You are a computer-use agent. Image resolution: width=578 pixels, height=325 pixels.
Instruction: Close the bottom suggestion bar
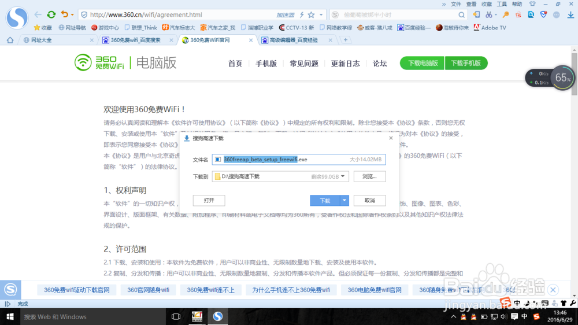(553, 290)
